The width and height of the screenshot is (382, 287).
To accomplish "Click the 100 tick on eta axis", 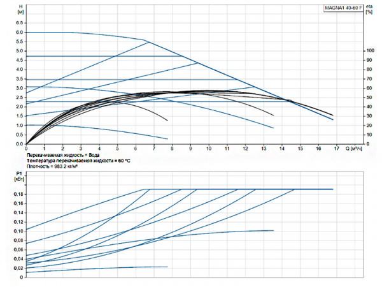I will tap(369, 51).
